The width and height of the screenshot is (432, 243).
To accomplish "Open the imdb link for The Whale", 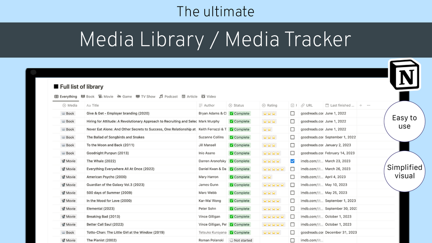I will [312, 161].
